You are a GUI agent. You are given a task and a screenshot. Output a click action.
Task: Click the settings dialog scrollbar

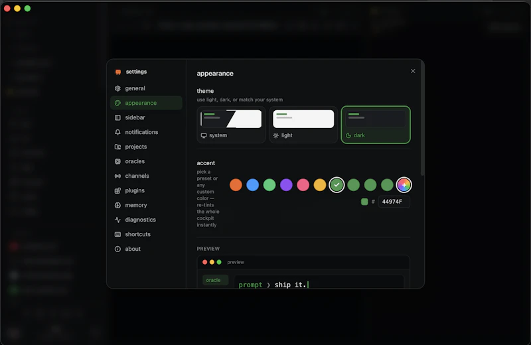click(422, 117)
